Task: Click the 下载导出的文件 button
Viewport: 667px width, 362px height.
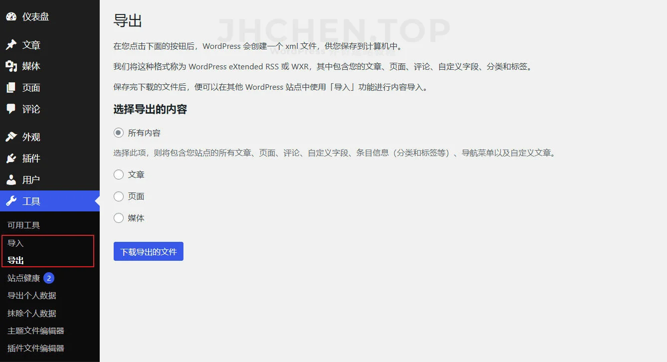Action: [x=149, y=251]
